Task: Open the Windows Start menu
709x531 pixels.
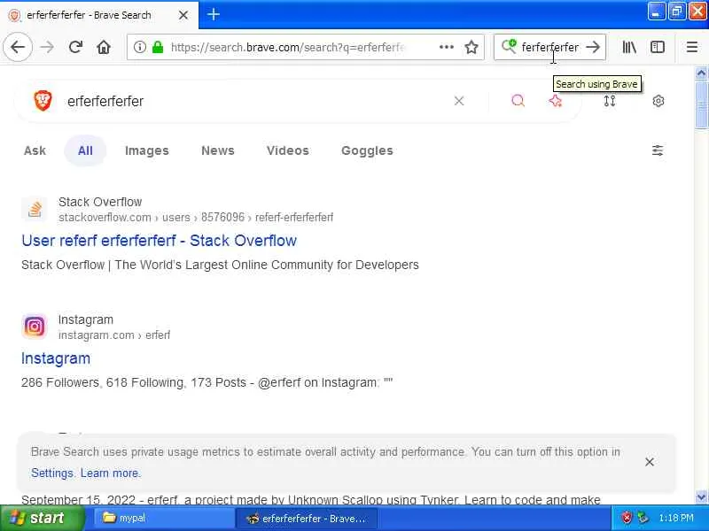Action: click(x=42, y=518)
